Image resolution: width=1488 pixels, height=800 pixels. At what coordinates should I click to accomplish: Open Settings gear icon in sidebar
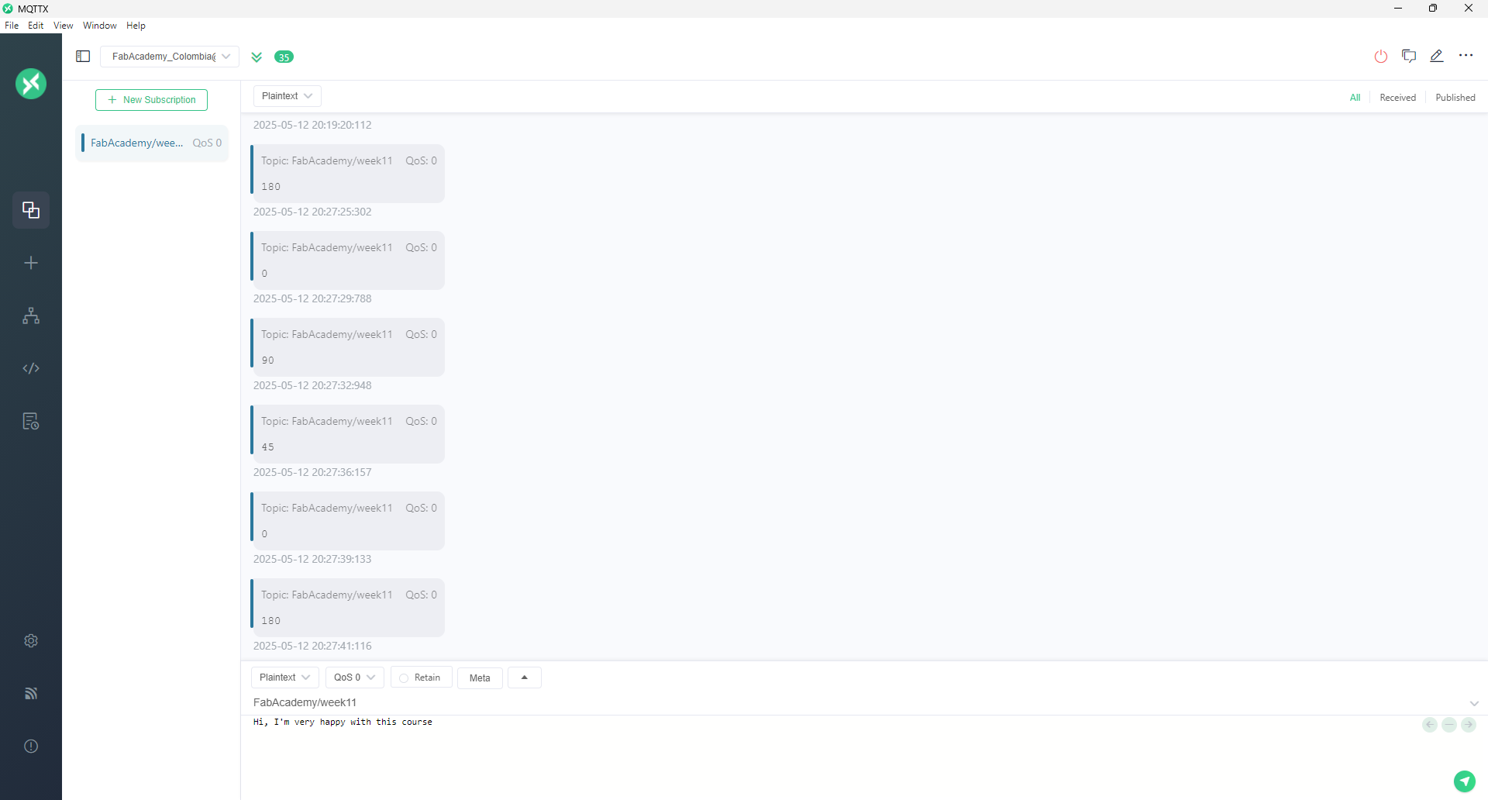pos(31,640)
